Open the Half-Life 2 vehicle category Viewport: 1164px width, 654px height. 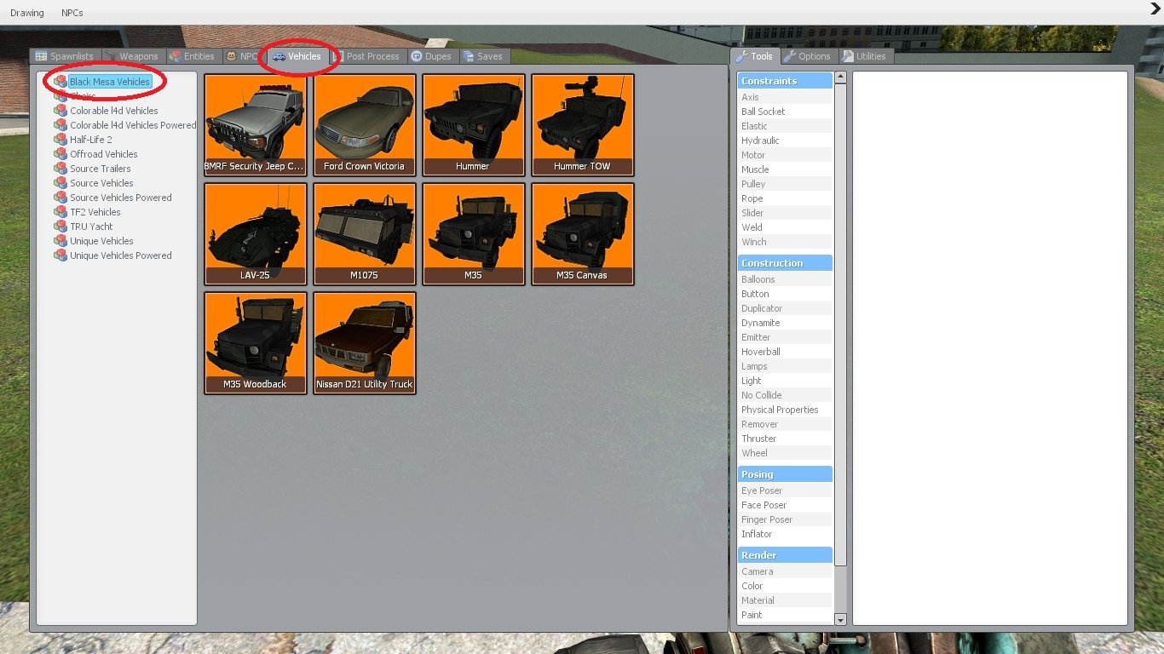point(90,140)
